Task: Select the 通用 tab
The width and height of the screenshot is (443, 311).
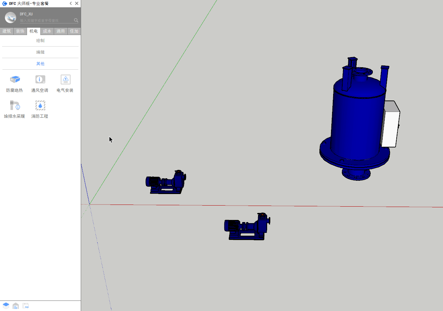Action: point(61,31)
